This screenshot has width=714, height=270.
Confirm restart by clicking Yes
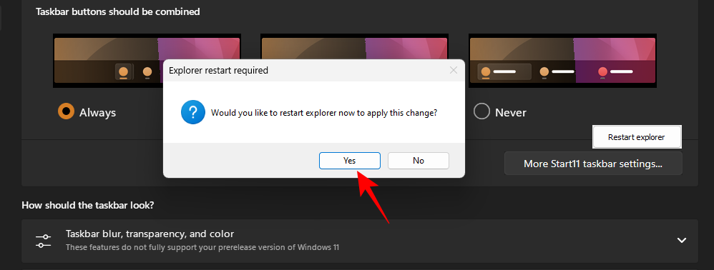click(350, 161)
